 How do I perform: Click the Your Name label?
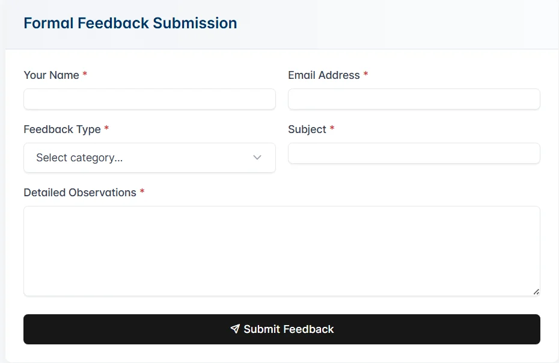(x=50, y=75)
